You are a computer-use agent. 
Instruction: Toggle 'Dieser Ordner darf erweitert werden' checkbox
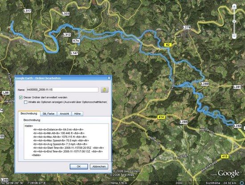click(x=21, y=98)
